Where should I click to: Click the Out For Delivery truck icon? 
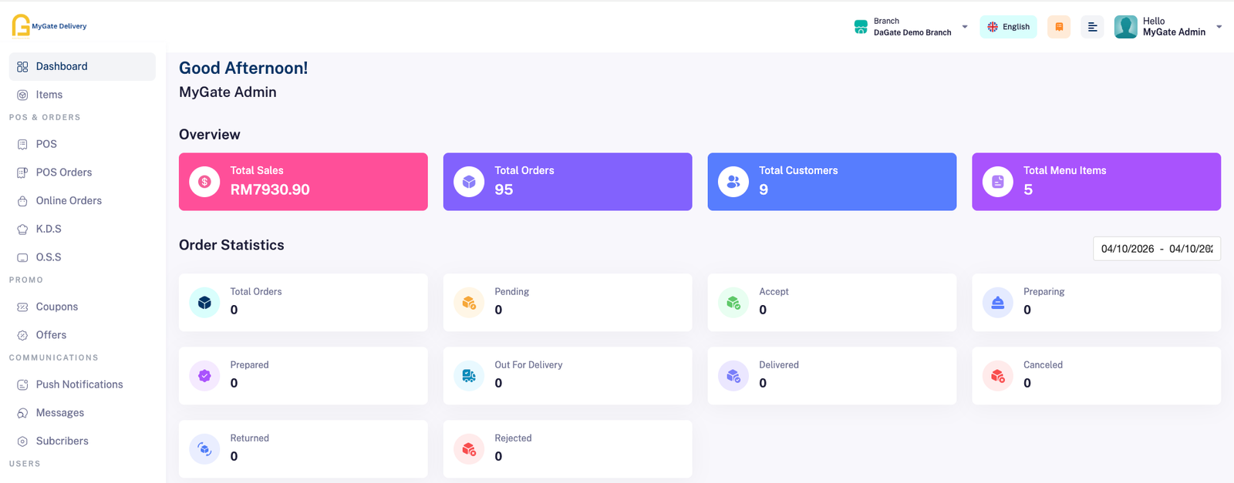point(469,376)
